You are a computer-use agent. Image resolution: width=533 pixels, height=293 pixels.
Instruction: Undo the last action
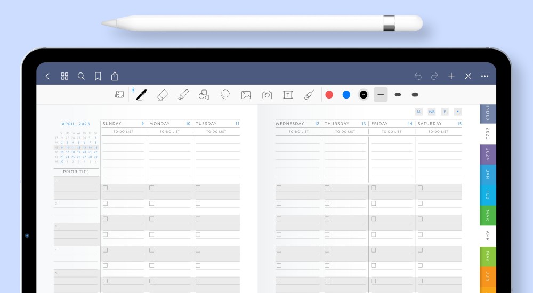pos(418,76)
